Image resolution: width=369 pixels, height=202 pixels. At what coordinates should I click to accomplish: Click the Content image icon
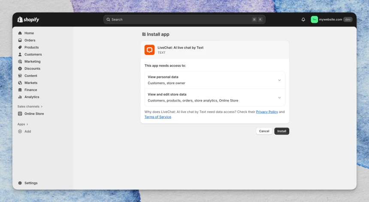point(20,76)
